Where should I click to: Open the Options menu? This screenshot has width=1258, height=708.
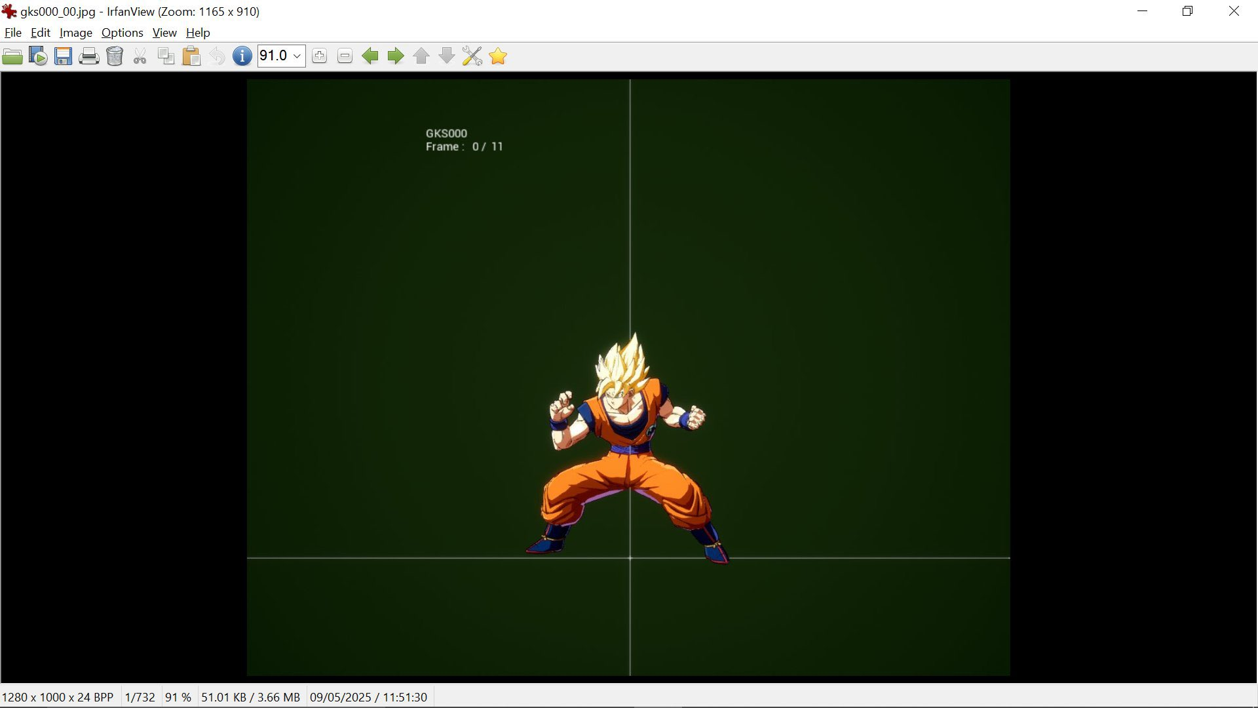(x=122, y=33)
